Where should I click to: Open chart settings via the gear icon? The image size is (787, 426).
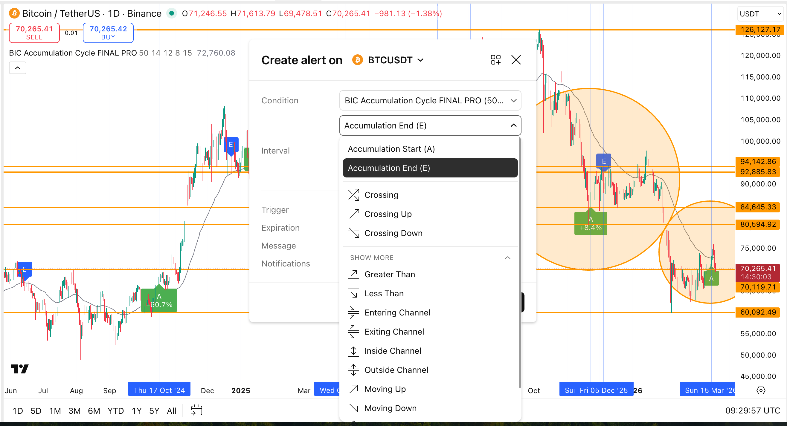click(761, 390)
